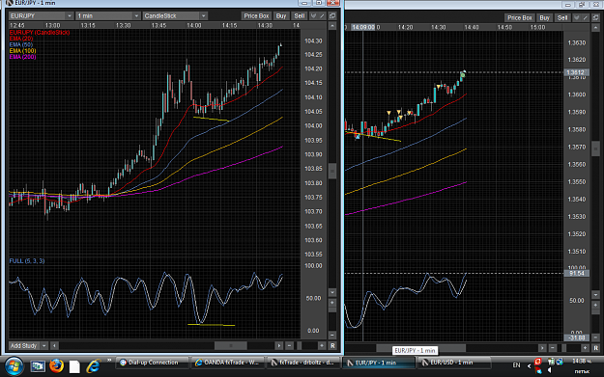Click the Add Study button
Viewport: 604px width, 377px height.
[x=24, y=346]
